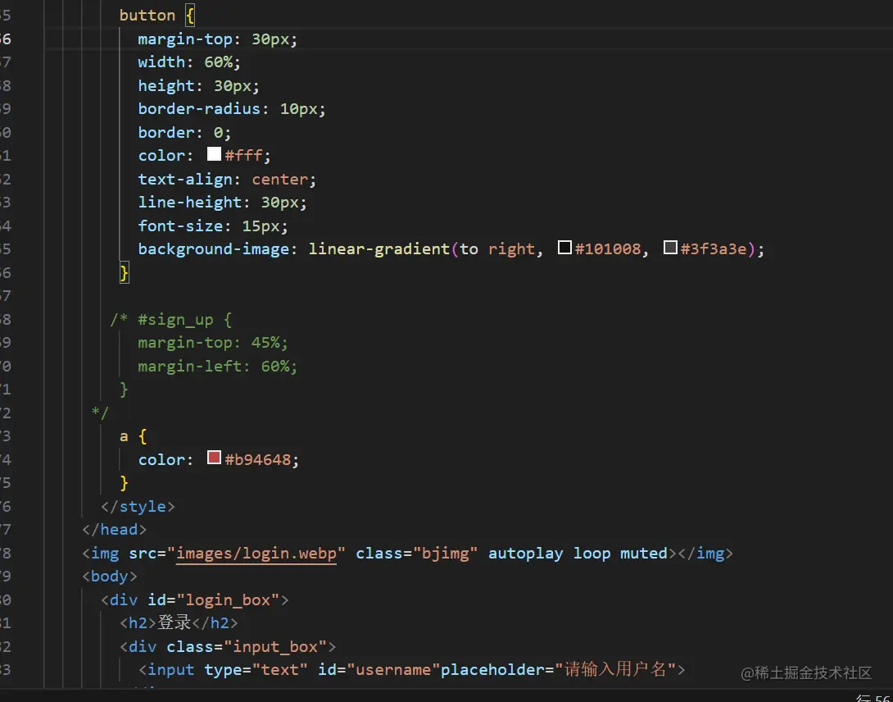Click the #101008 hex text
Screen dimensions: 893x702
point(608,249)
